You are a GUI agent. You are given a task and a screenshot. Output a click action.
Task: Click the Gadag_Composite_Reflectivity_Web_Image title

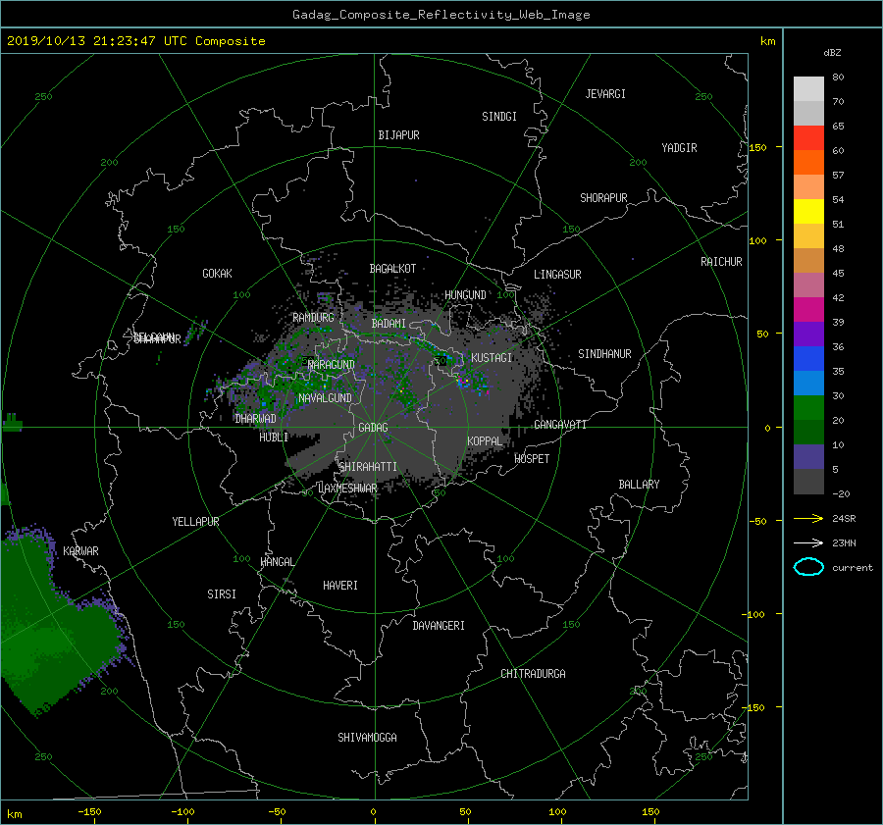tap(441, 15)
